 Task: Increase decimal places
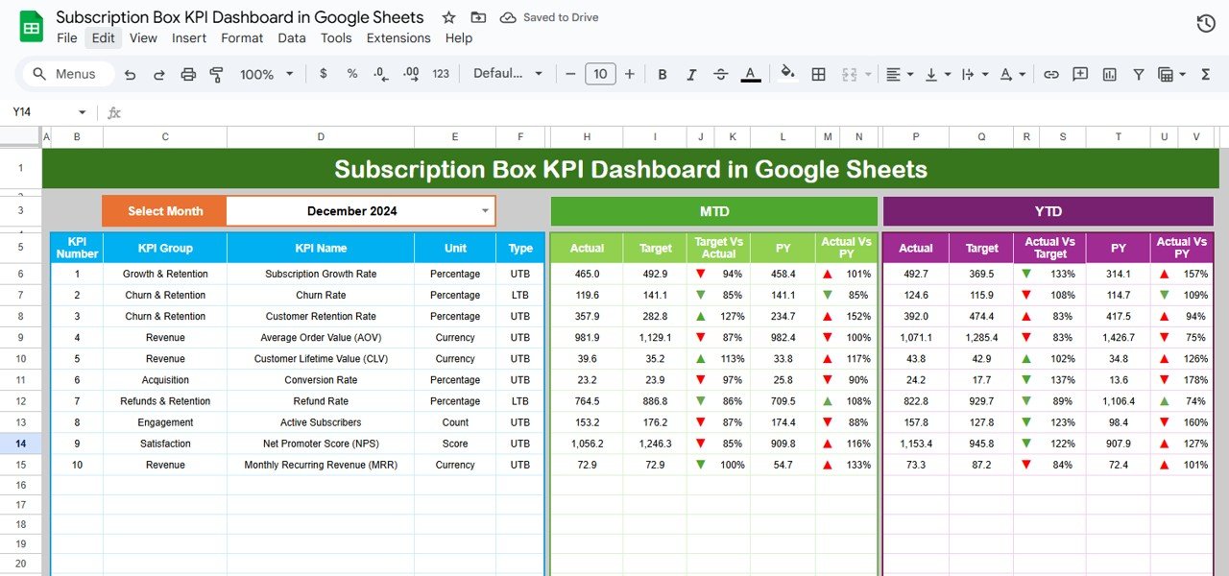coord(411,74)
